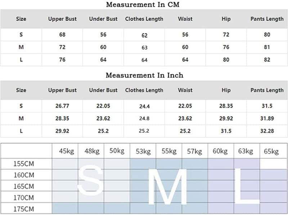This screenshot has width=288, height=215.
Task: Select Upper Bust header in CM table
Action: (62, 19)
